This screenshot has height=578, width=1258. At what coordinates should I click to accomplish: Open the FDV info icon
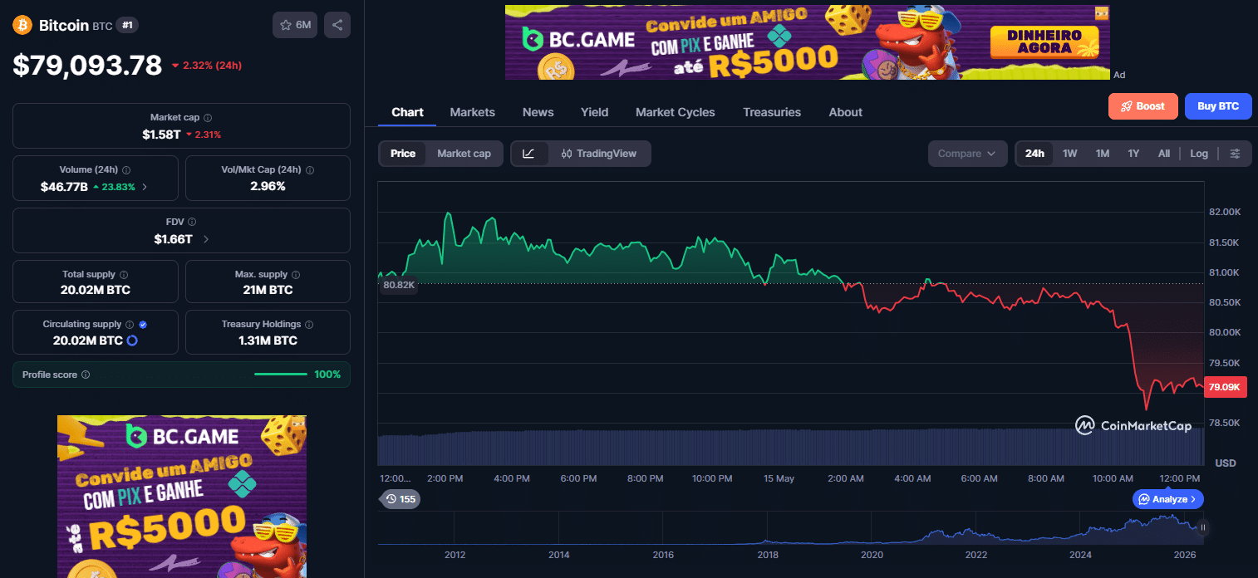(192, 222)
